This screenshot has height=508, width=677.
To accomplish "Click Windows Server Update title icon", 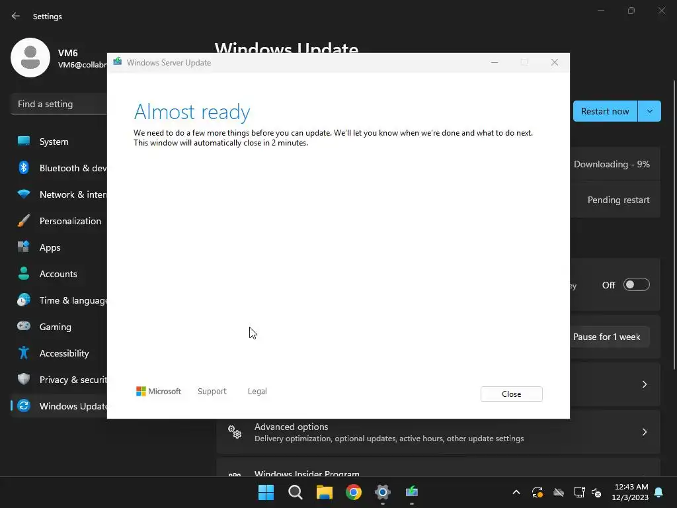I will 118,62.
